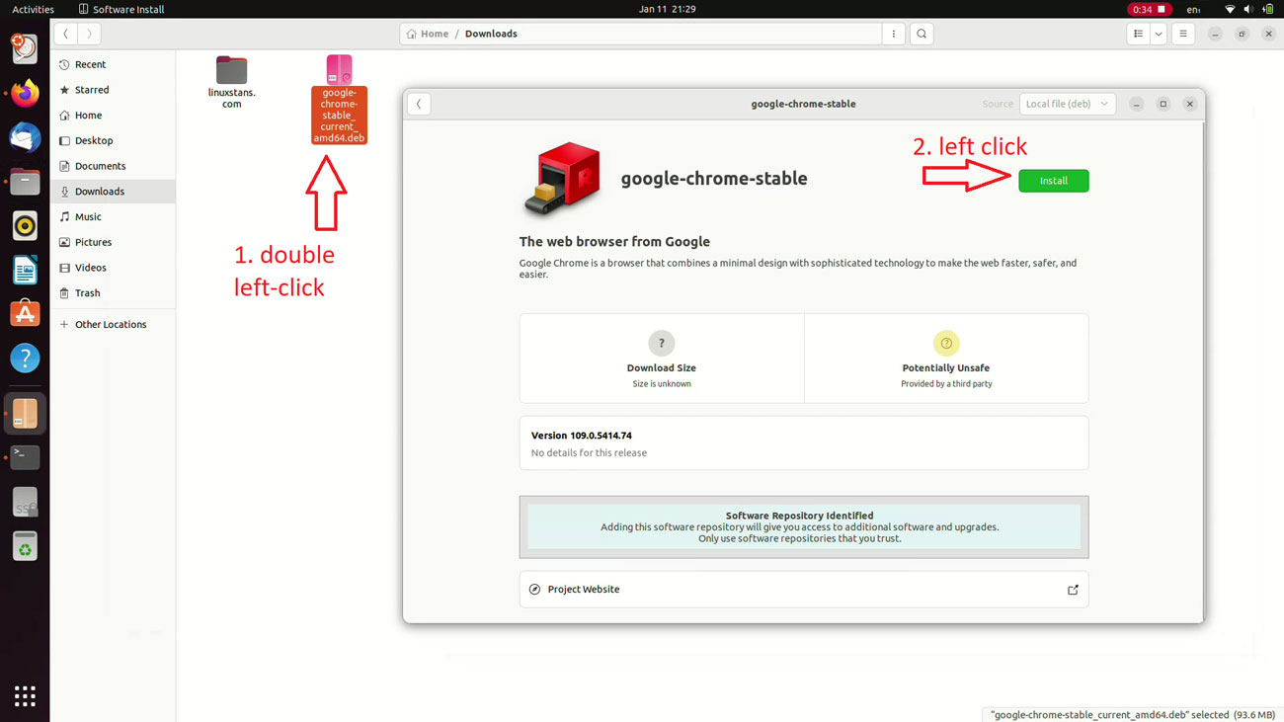This screenshot has width=1284, height=722.
Task: Open the Show Applications grid
Action: click(x=25, y=696)
